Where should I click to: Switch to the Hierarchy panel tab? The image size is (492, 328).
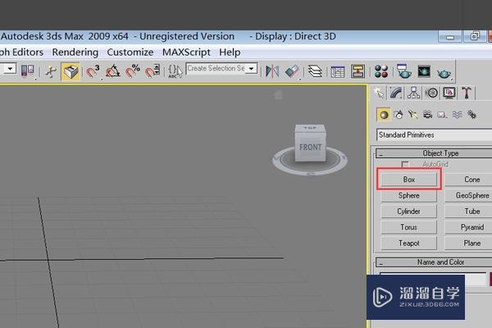click(x=414, y=93)
